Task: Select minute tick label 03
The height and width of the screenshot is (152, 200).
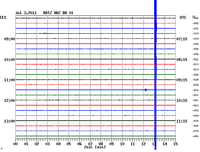Action: (x=47, y=144)
